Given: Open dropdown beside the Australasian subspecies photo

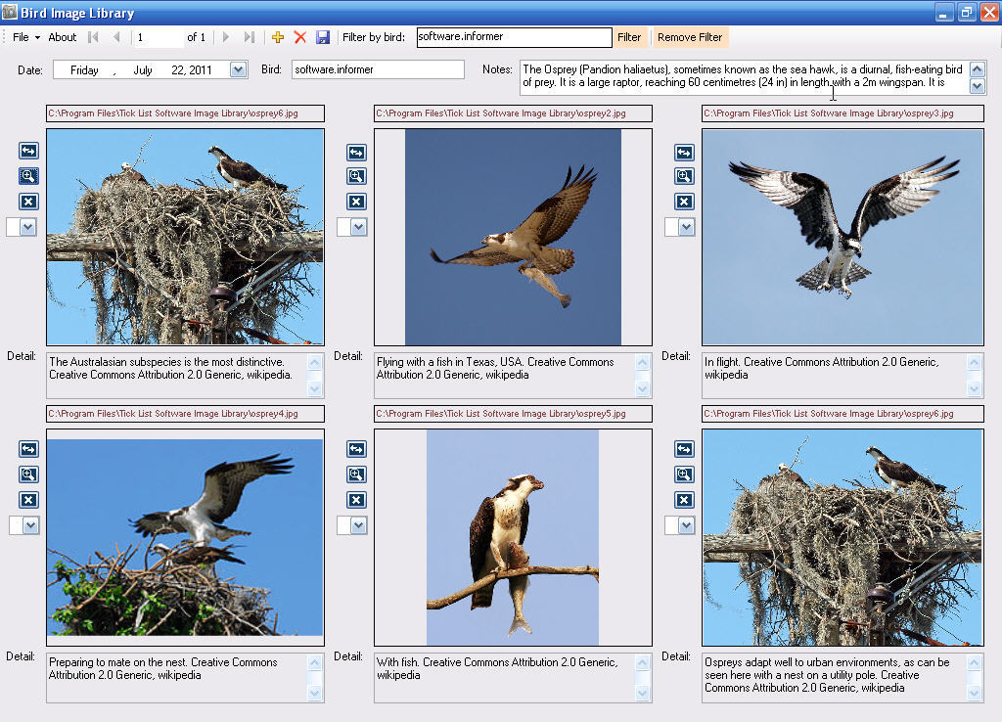Looking at the screenshot, I should pyautogui.click(x=28, y=227).
